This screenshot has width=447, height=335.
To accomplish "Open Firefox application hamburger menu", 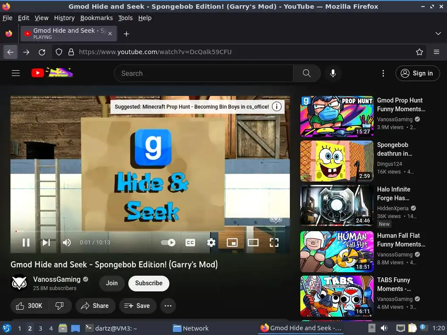I will coord(437,52).
